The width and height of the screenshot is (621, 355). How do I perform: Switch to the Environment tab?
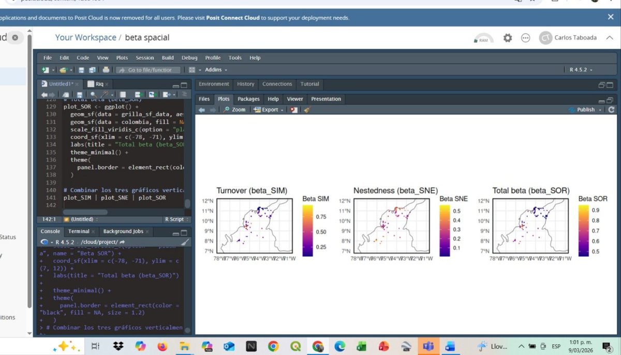214,84
